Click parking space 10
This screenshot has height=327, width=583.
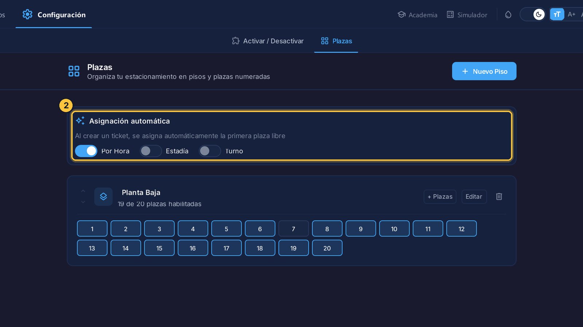(394, 229)
